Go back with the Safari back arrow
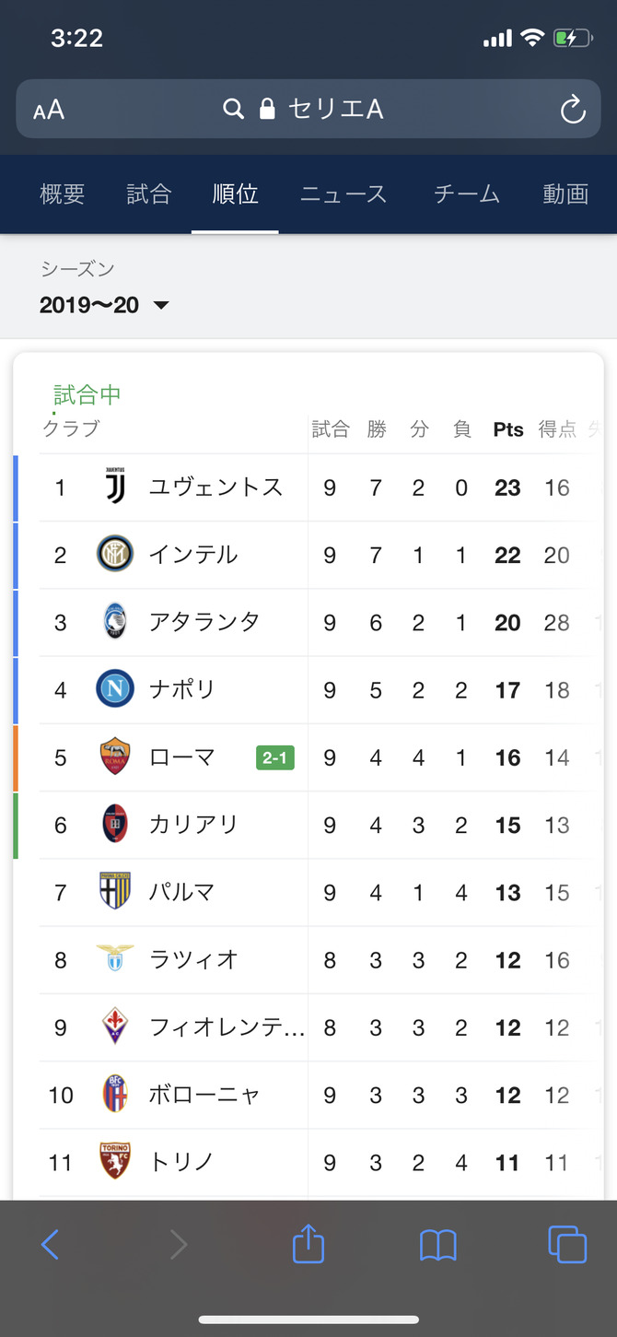The width and height of the screenshot is (617, 1337). tap(50, 1245)
